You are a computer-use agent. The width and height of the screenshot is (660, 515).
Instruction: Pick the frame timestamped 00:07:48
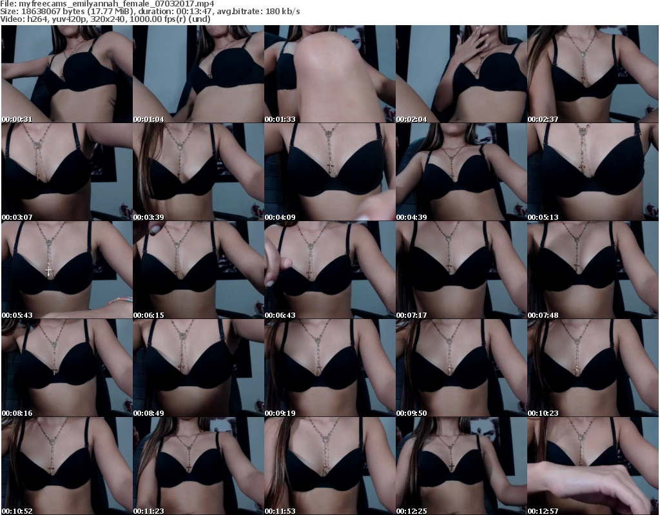point(593,270)
